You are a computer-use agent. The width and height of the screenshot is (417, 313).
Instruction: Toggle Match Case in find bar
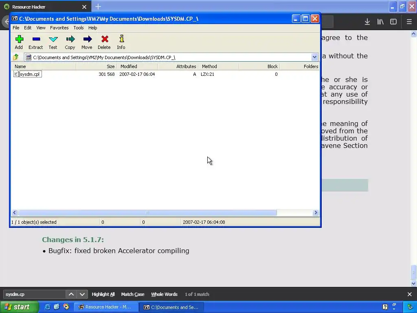(133, 294)
